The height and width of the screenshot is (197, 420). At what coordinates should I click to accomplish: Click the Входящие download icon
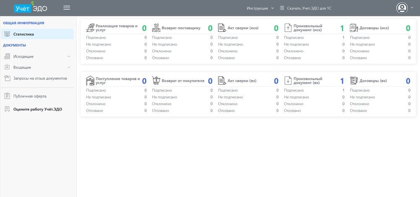7,67
